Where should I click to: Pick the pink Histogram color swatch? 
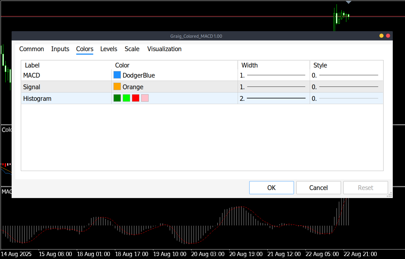click(x=145, y=98)
